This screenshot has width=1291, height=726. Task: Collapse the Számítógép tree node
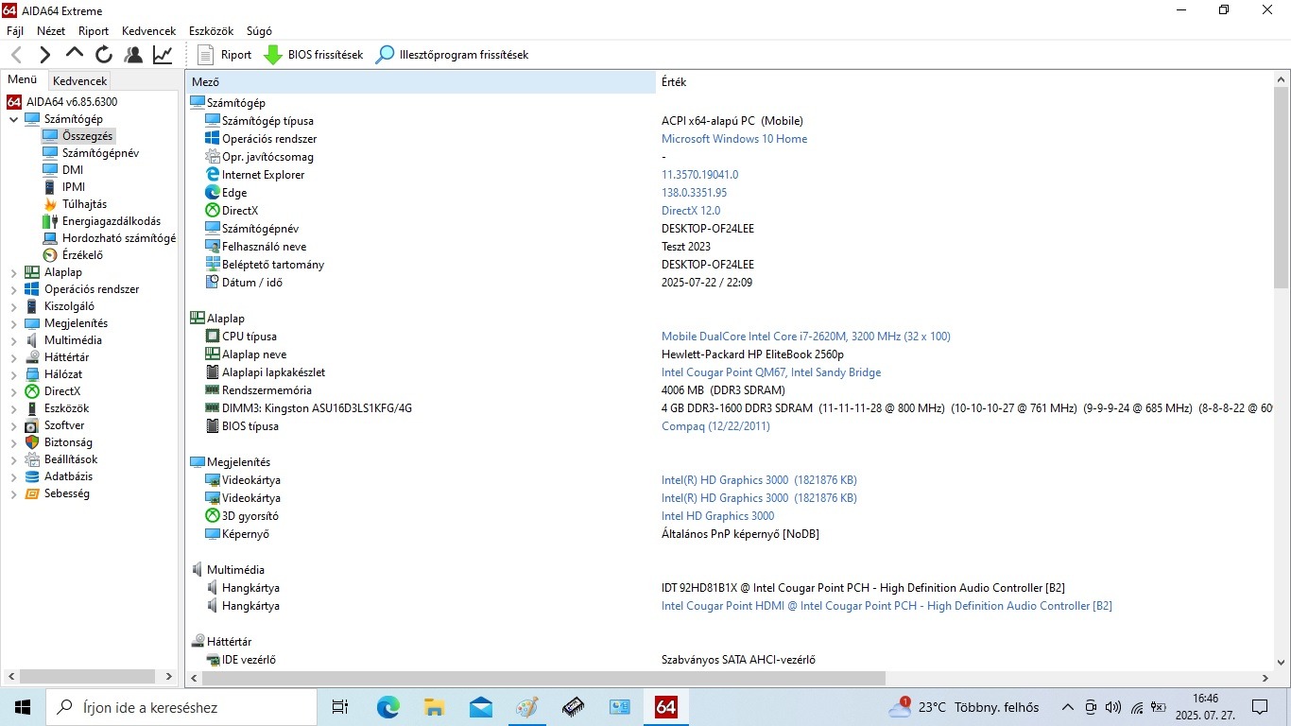tap(13, 119)
